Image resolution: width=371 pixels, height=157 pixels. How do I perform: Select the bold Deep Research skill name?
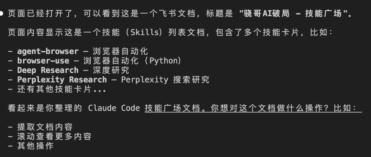[x=48, y=70]
